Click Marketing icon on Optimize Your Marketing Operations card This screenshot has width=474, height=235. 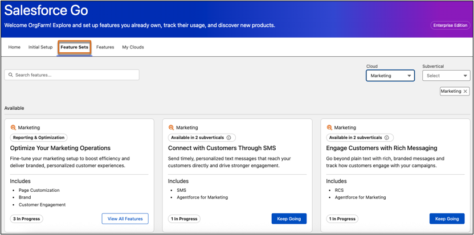13,127
